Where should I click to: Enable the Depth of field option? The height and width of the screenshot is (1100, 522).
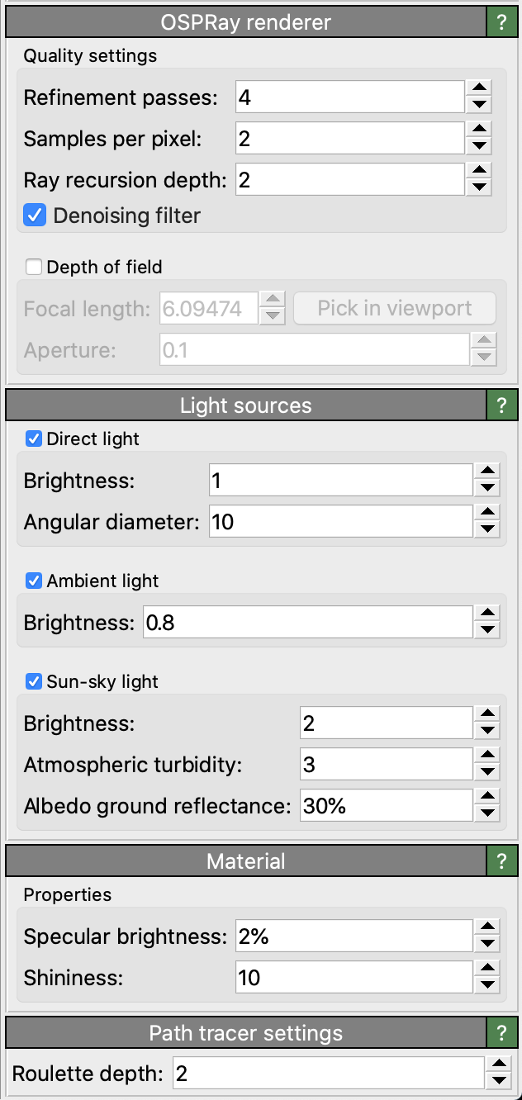tap(34, 268)
